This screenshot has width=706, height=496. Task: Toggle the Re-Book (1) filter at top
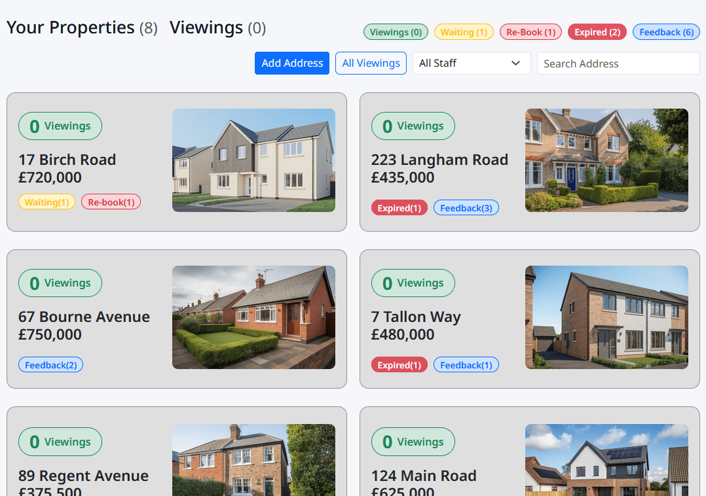point(530,32)
